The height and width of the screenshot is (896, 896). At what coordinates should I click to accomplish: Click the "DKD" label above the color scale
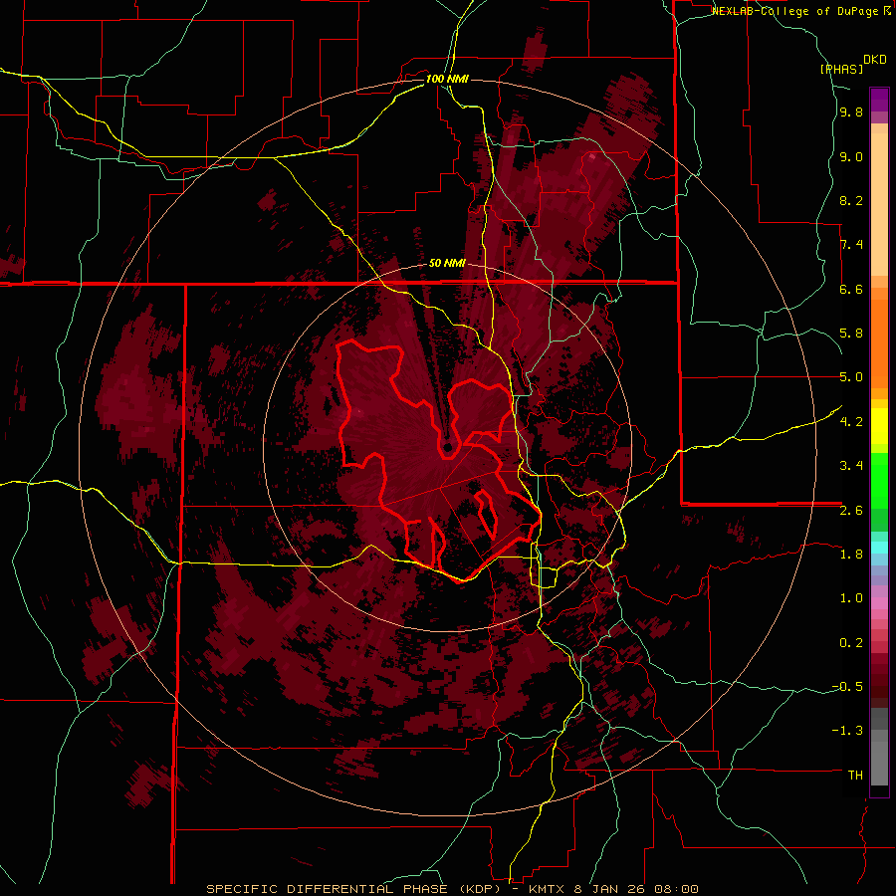pos(875,59)
